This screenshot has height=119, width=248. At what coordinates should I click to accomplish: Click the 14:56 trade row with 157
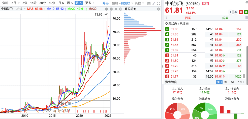pos(224,29)
